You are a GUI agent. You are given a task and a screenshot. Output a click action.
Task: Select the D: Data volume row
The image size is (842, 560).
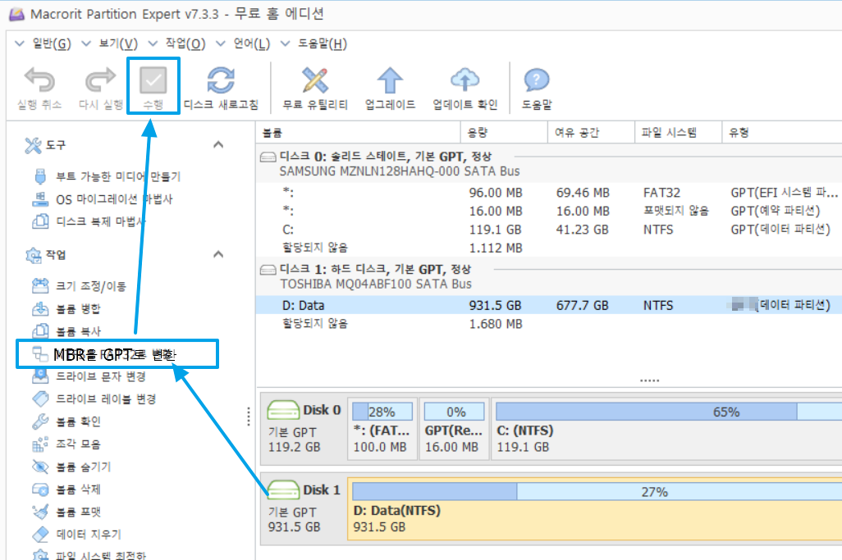click(x=549, y=305)
